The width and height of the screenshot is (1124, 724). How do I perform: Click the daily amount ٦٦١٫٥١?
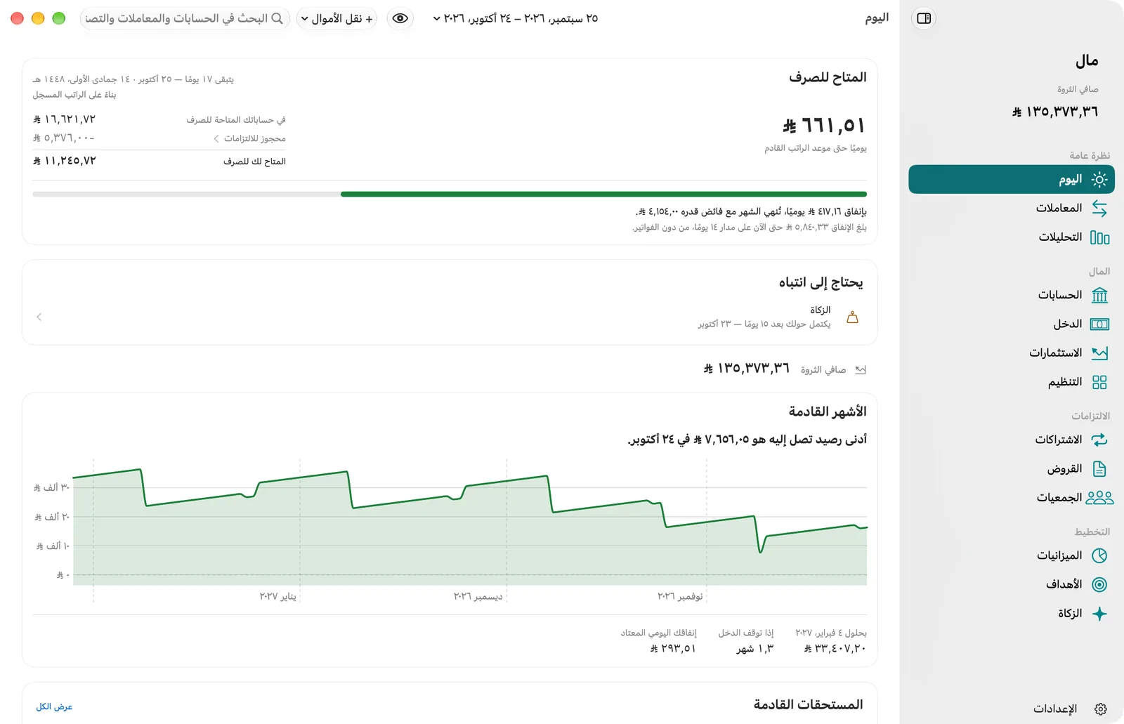[x=824, y=126]
